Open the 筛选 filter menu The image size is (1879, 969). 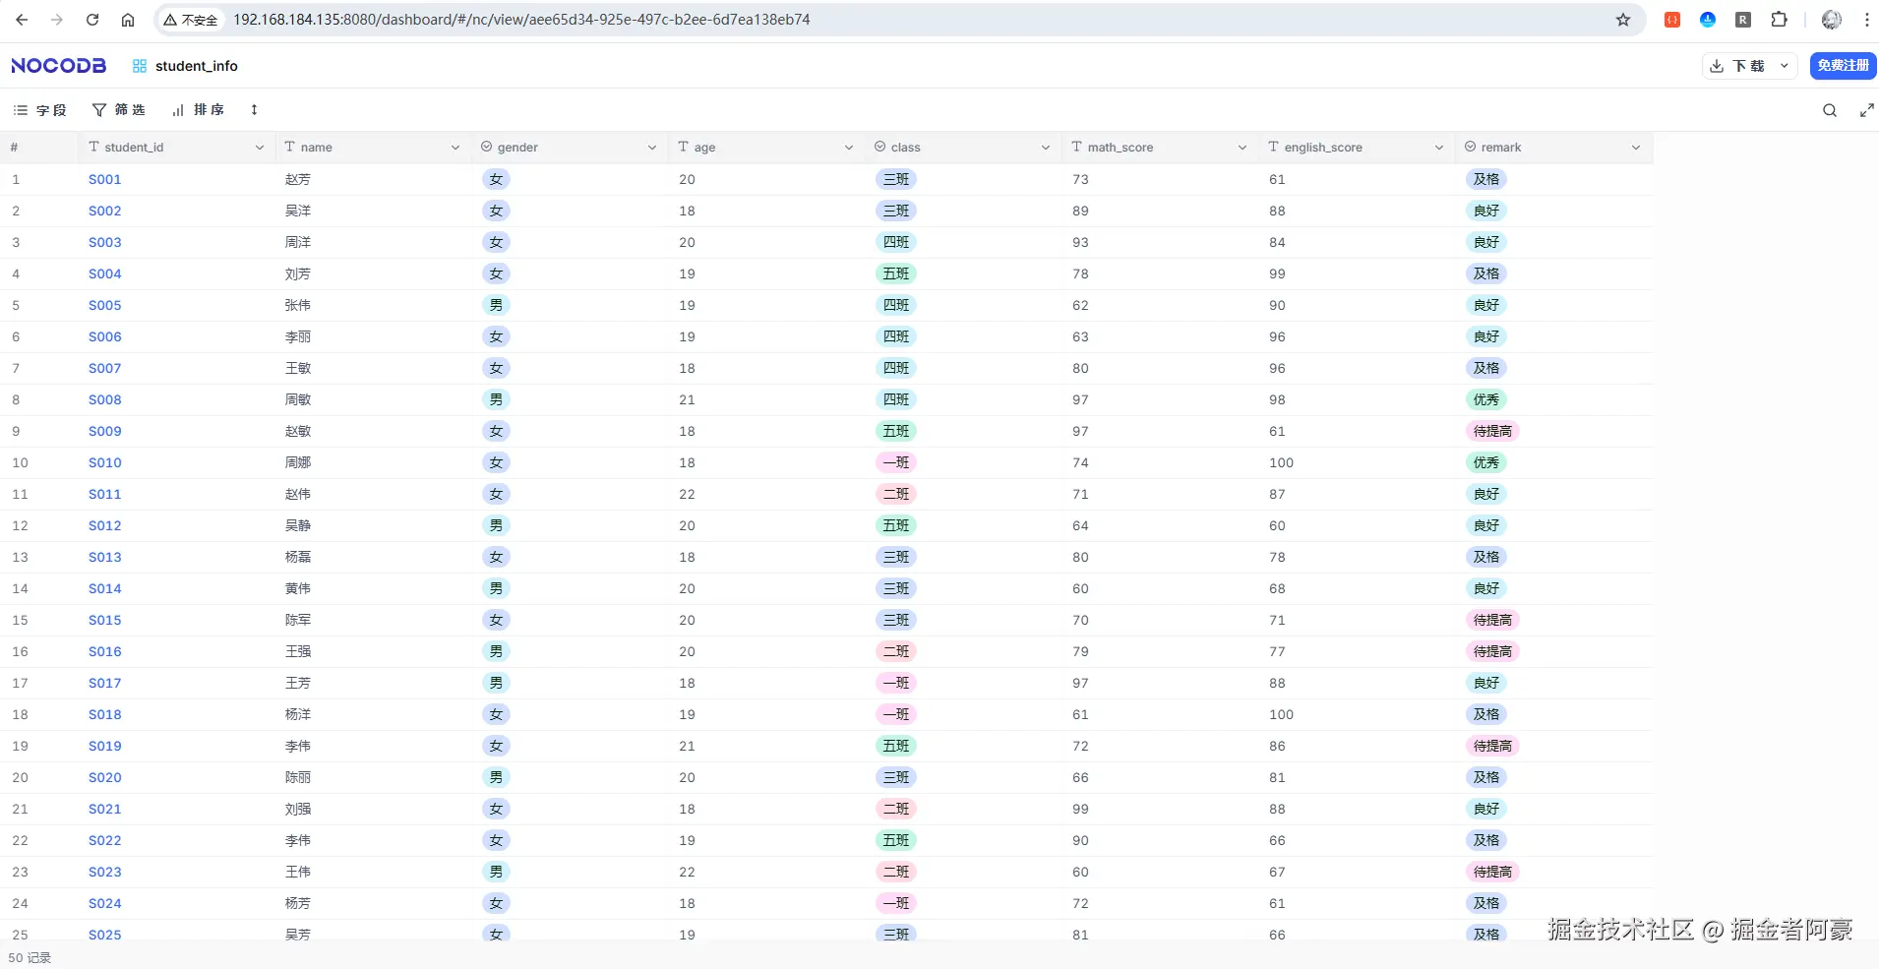point(119,110)
